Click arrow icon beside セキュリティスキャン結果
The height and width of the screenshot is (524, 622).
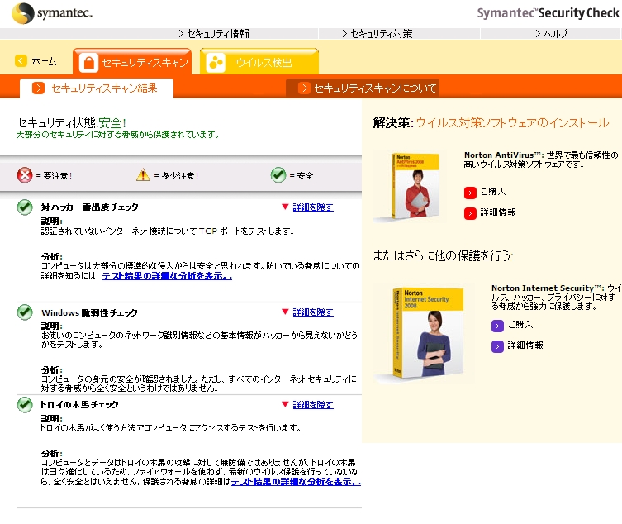click(x=39, y=88)
